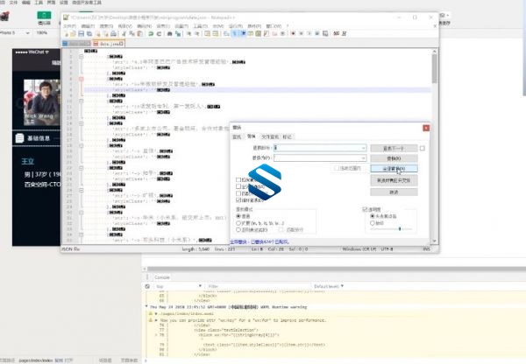Screen dimensions: 526x364
Task: Collapse the red fold marker at line 6
Action: [x=82, y=79]
